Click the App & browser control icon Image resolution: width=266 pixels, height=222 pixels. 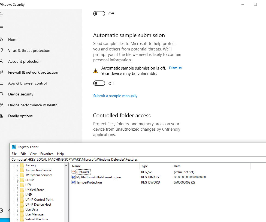click(x=1, y=83)
